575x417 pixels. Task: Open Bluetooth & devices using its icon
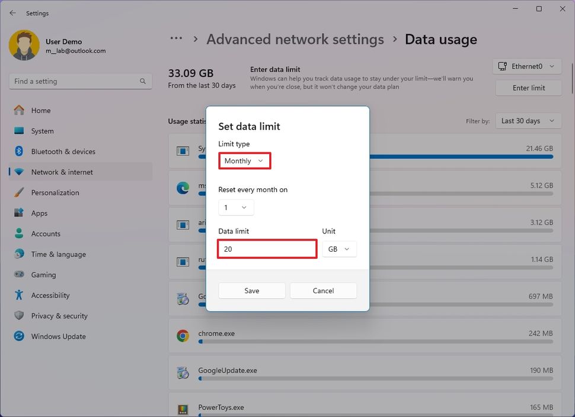pyautogui.click(x=20, y=151)
